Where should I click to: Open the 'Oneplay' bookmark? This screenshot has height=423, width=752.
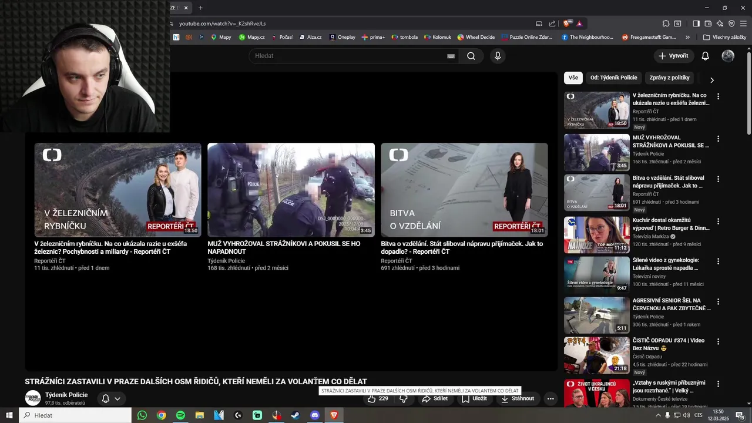point(342,37)
